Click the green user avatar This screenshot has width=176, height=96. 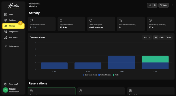tap(6, 90)
